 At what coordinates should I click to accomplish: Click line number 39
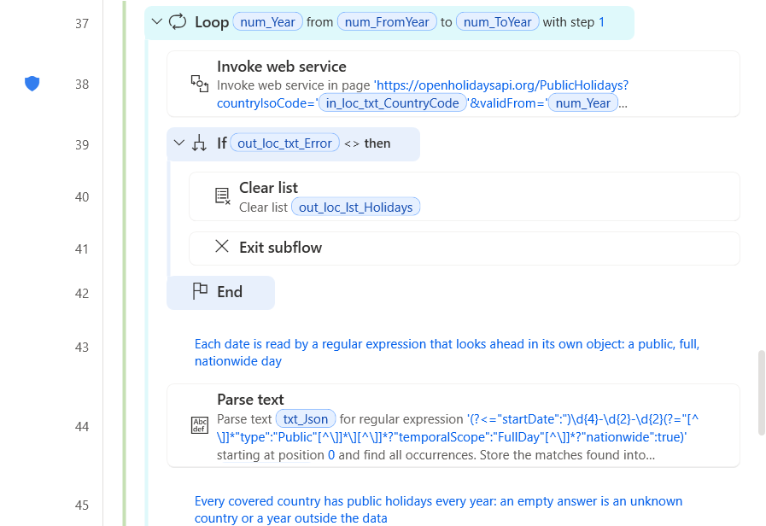click(82, 144)
